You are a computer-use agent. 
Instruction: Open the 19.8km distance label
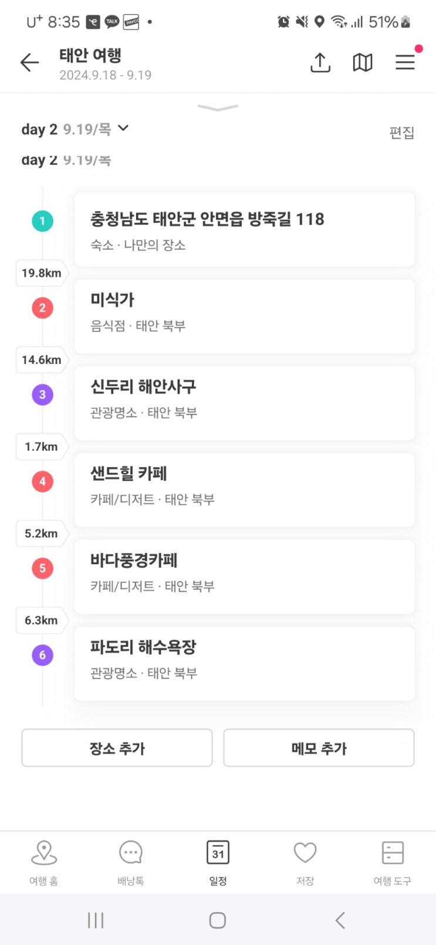pos(41,273)
